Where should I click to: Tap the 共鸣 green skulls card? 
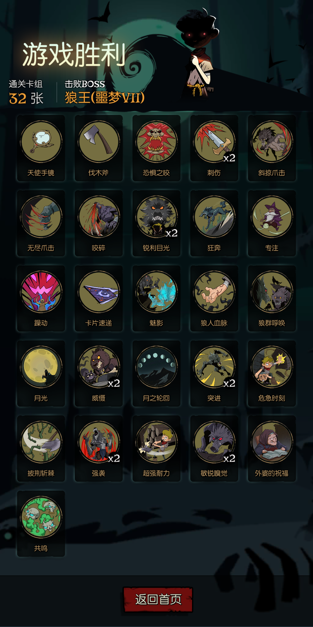pos(41,523)
